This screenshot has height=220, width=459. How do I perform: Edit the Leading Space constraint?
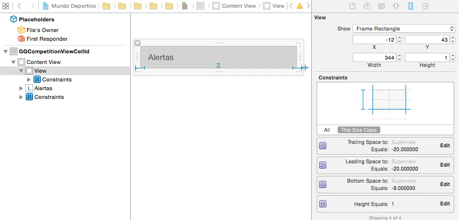coord(445,165)
